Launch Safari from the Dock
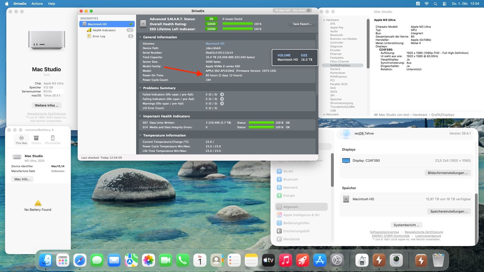Viewport: 484px width, 272px height. pos(80,260)
